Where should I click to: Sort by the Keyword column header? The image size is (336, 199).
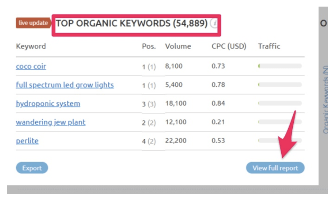(x=31, y=46)
